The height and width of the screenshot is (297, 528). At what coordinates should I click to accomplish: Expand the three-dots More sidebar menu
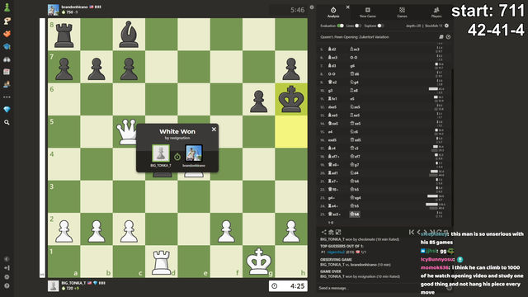(x=7, y=97)
